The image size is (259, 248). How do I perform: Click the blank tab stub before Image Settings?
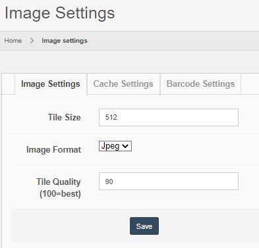[x=9, y=84]
